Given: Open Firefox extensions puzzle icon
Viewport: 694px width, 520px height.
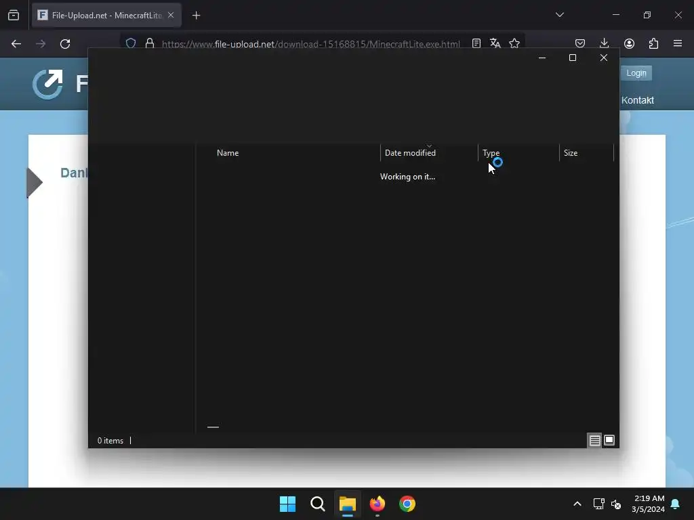Looking at the screenshot, I should [x=654, y=43].
